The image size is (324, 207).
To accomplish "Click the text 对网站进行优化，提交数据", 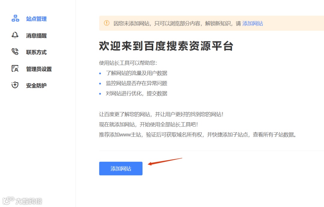I will (x=136, y=93).
